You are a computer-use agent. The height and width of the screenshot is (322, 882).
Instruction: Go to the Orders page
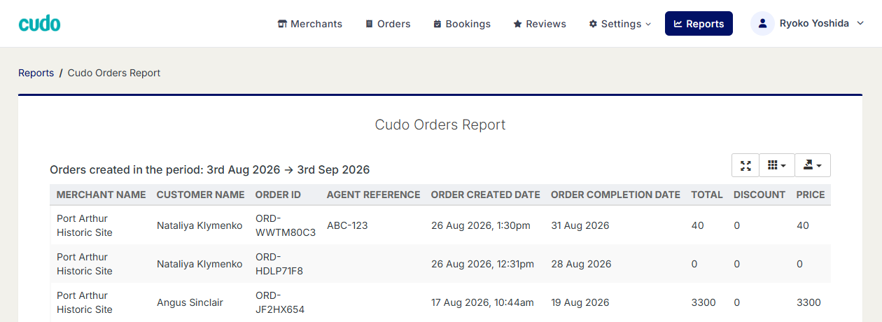388,24
